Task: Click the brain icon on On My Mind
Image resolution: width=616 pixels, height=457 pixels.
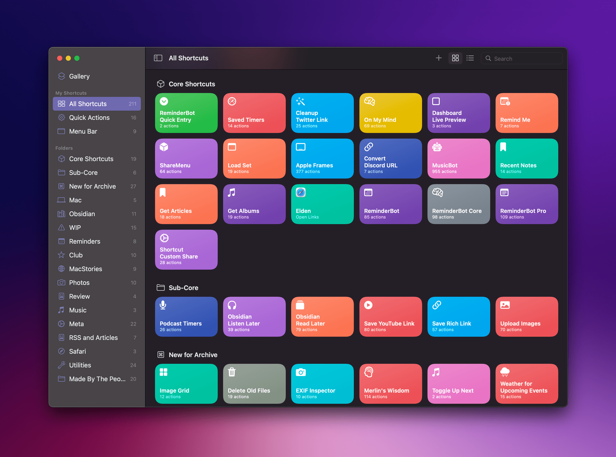Action: [x=369, y=101]
